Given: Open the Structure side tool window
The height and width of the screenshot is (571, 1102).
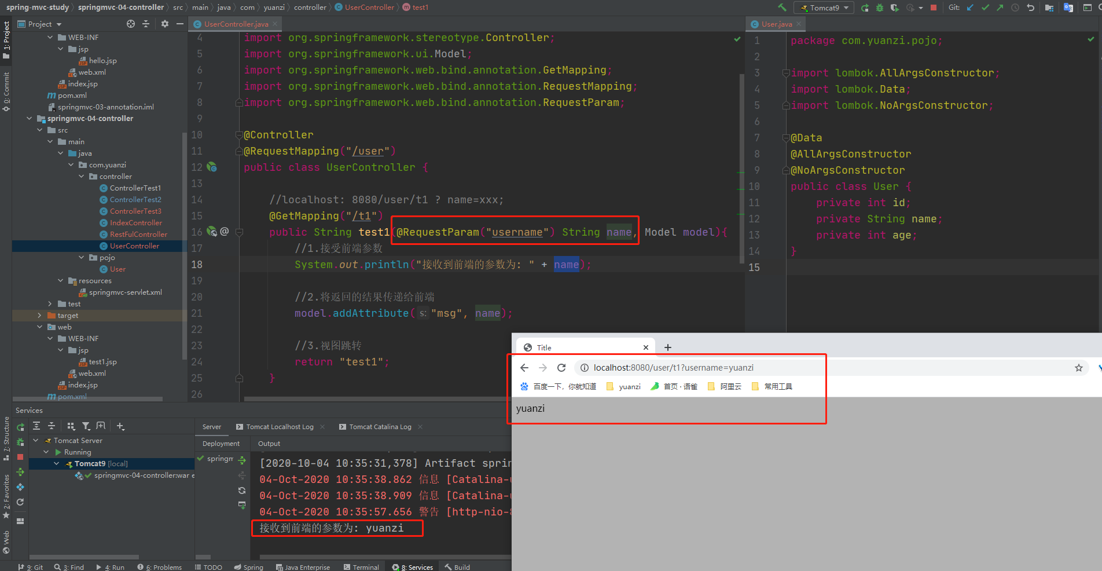Looking at the screenshot, I should (6, 438).
